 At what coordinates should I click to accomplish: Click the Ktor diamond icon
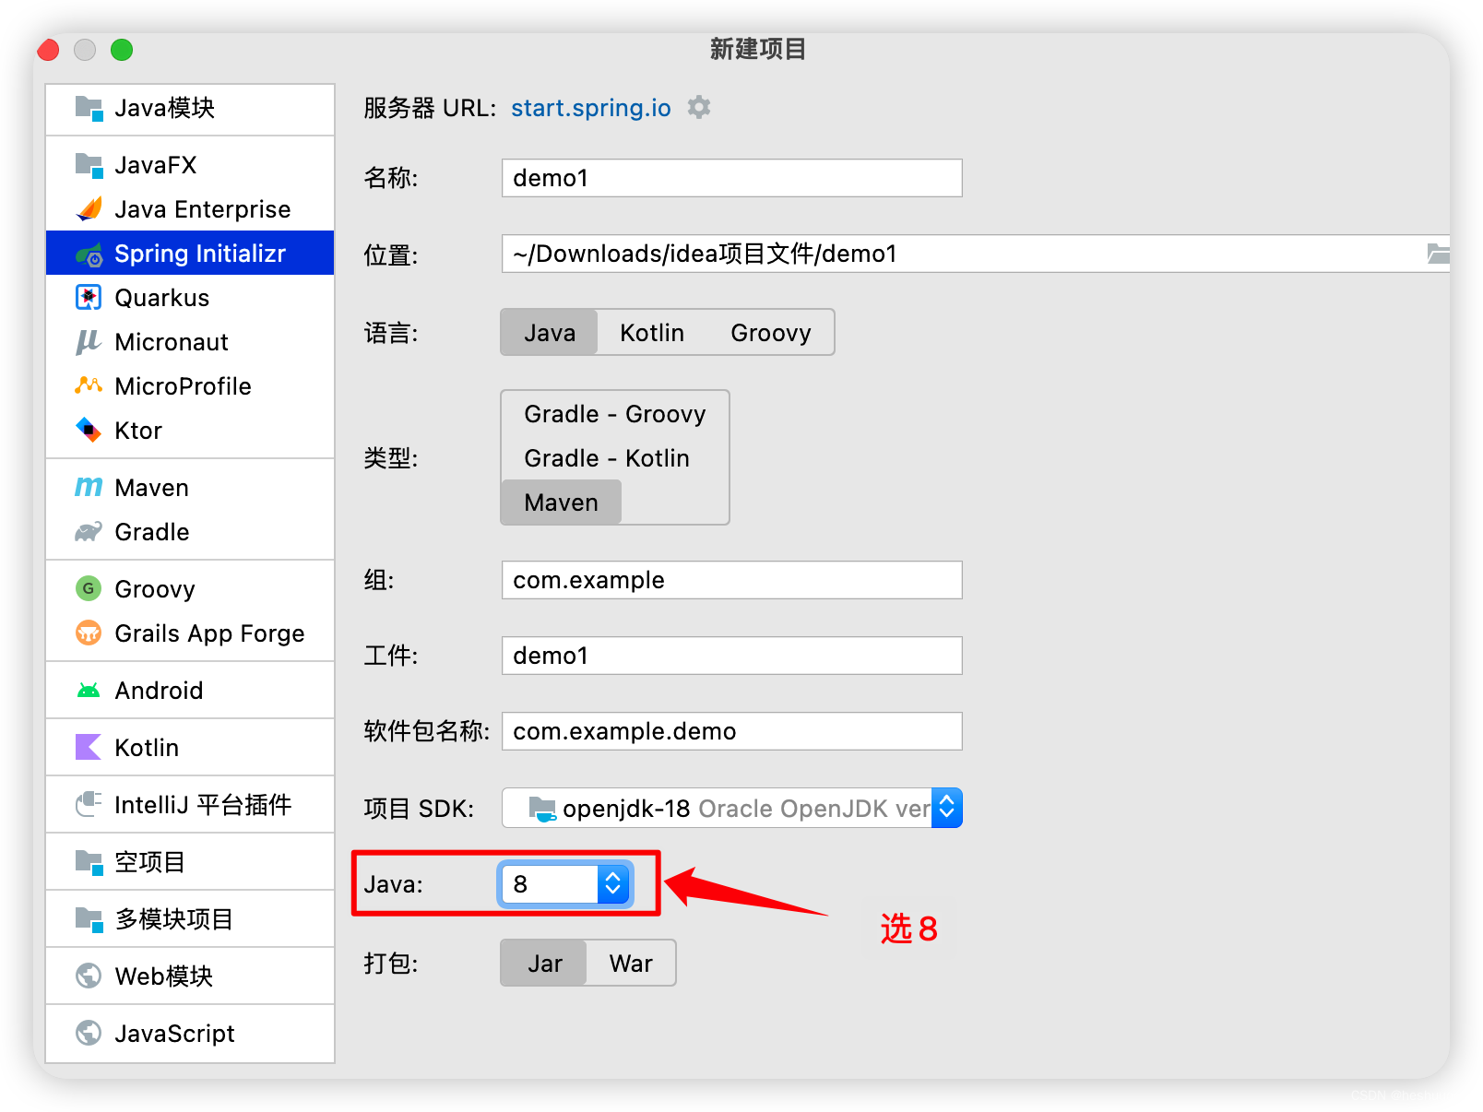89,430
